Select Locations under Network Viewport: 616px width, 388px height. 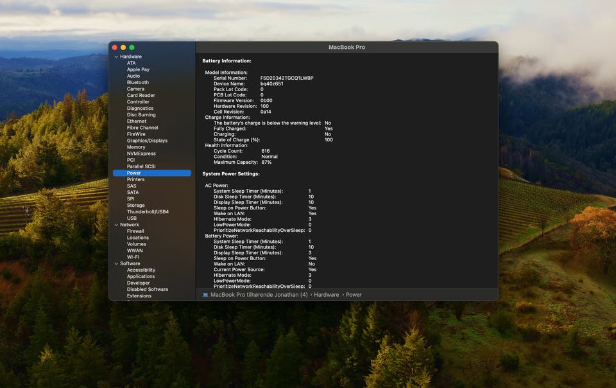point(137,238)
